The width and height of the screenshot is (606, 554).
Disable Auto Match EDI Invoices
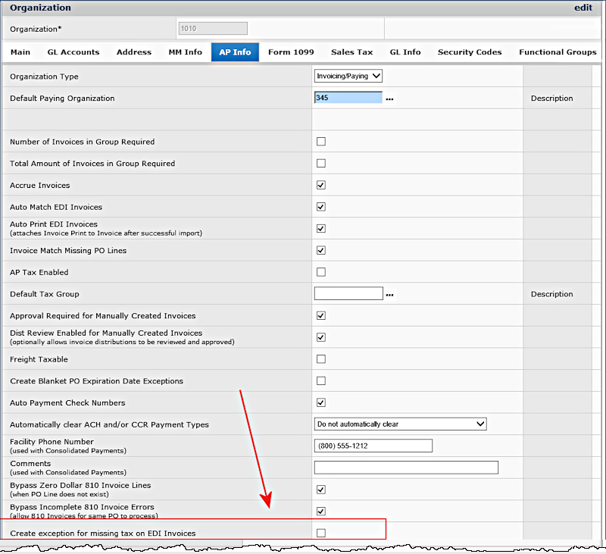[321, 207]
